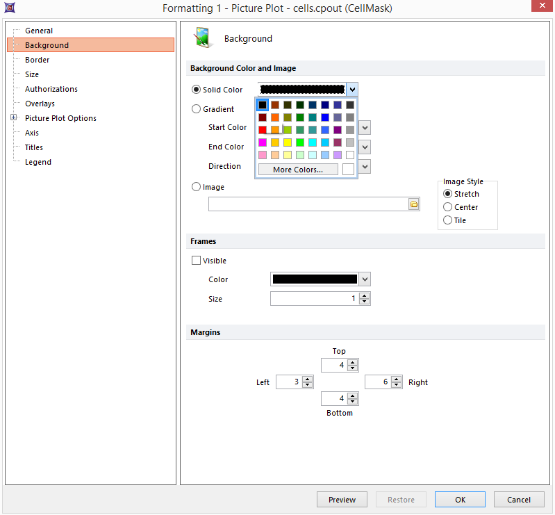
Task: Increase the Left margin value
Action: [307, 379]
